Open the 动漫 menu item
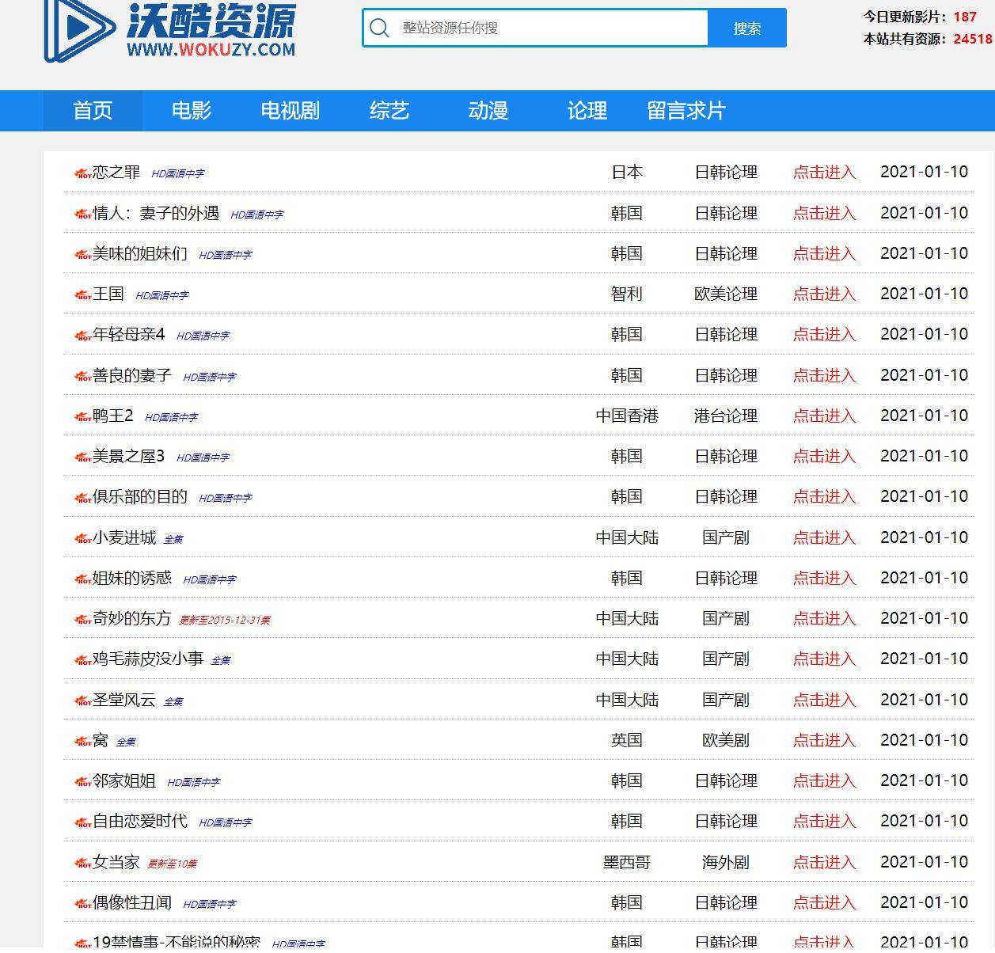995x953 pixels. click(488, 111)
